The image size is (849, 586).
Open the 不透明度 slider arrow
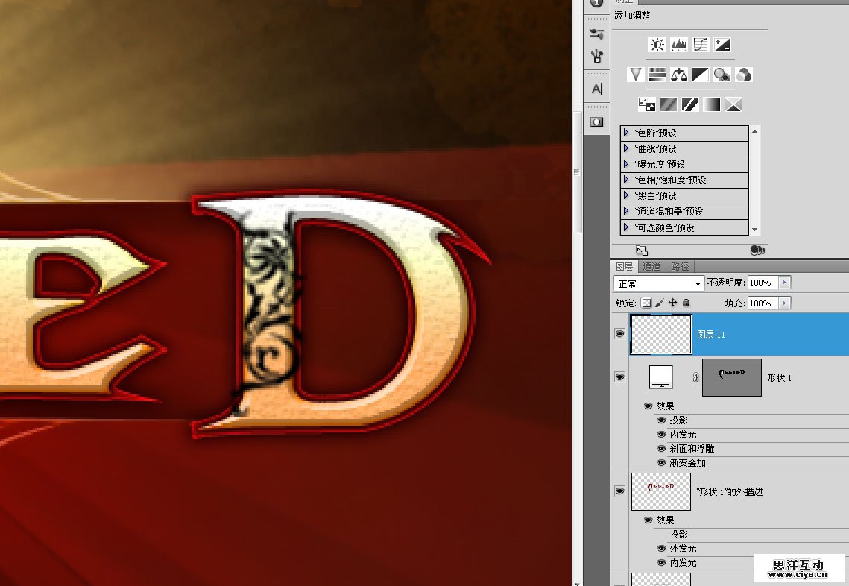pyautogui.click(x=786, y=283)
